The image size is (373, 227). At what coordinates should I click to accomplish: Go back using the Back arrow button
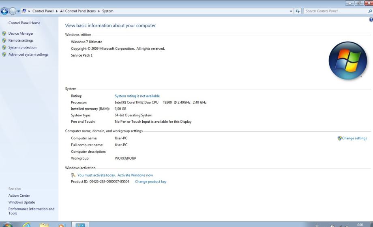pos(4,11)
